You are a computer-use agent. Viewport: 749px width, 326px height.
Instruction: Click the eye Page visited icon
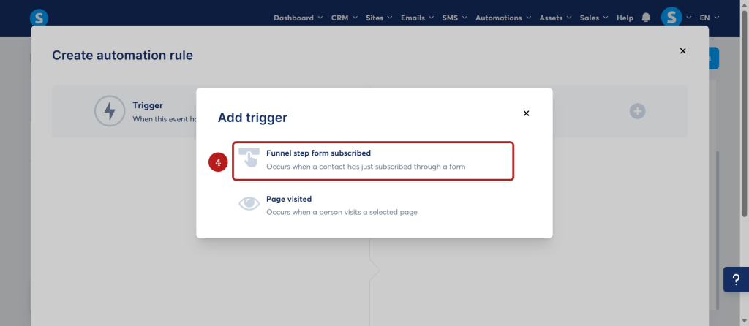pyautogui.click(x=249, y=204)
